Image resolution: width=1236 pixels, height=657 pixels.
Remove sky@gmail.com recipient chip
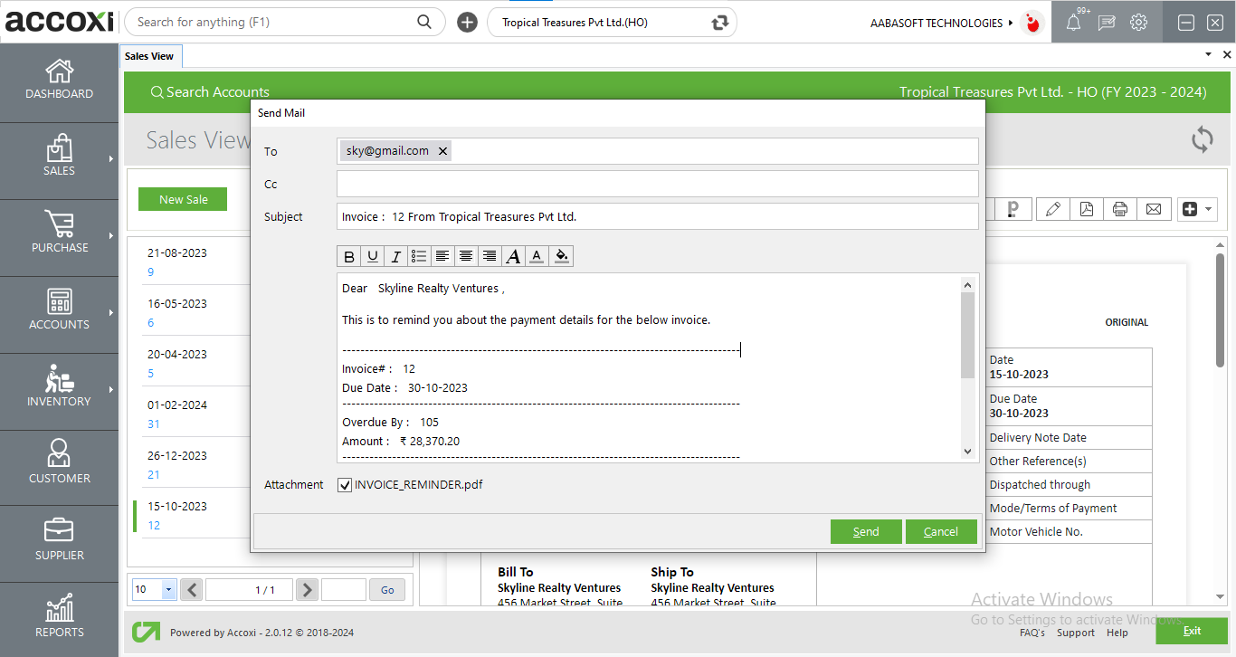click(x=442, y=151)
